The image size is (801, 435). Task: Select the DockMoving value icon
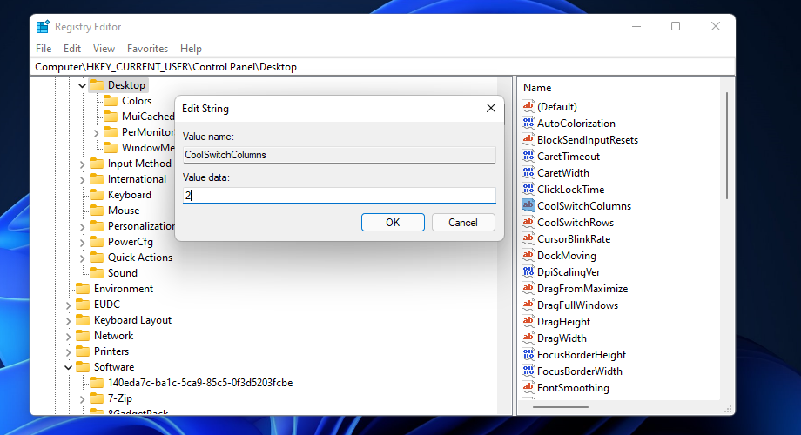[528, 255]
